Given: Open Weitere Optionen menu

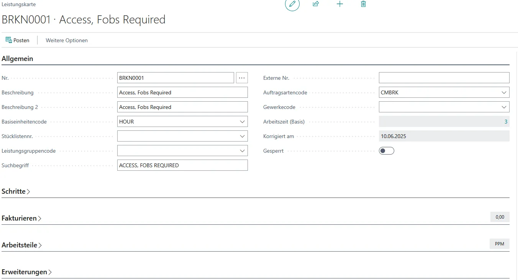Looking at the screenshot, I should [x=67, y=40].
